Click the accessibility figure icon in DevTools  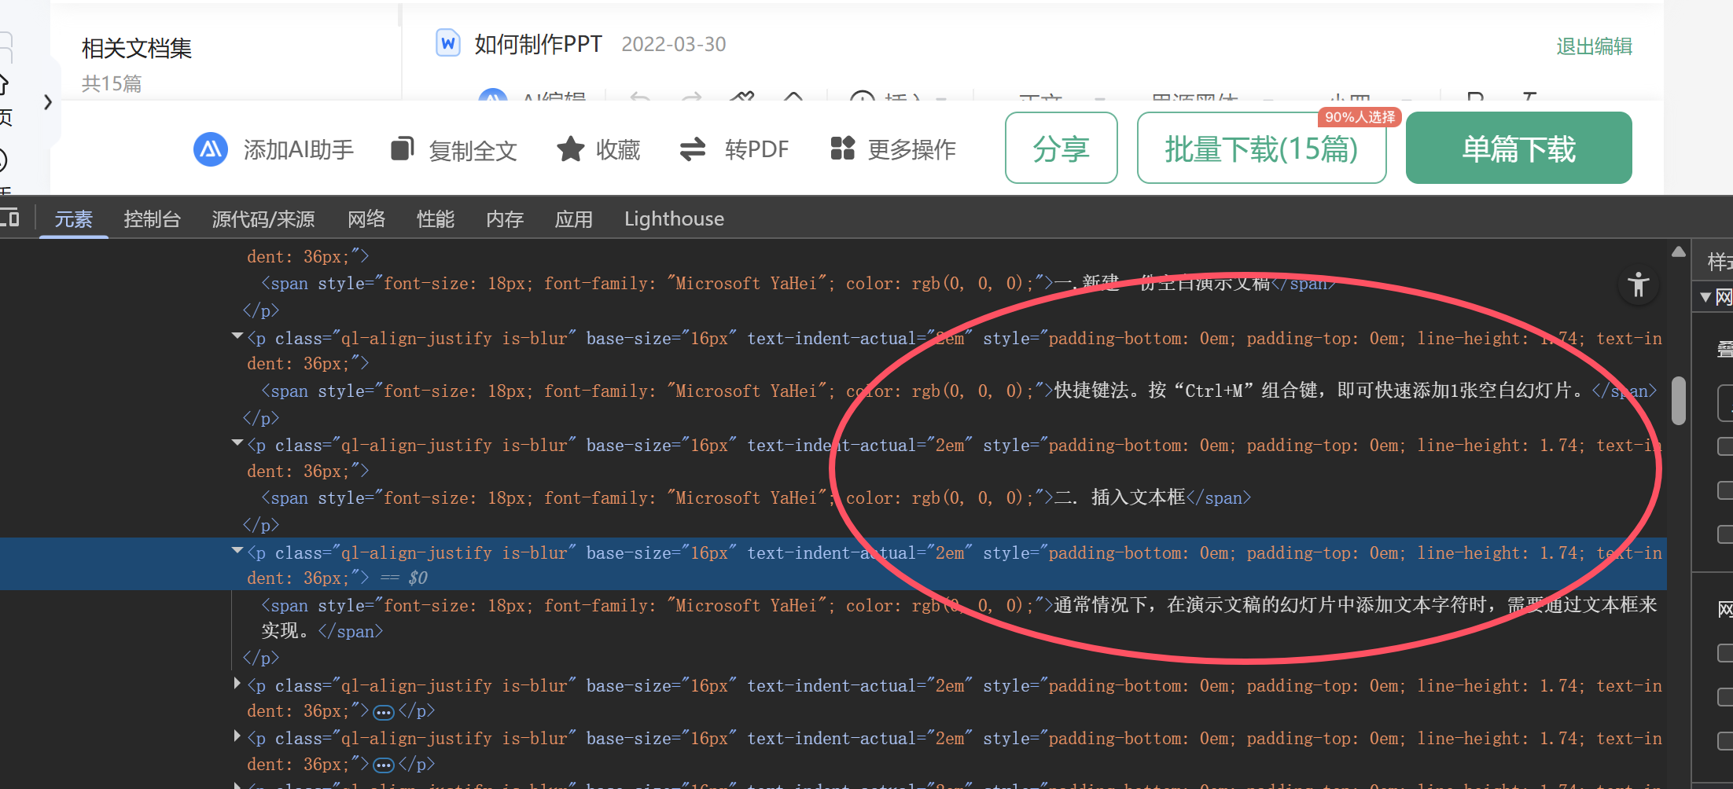pyautogui.click(x=1639, y=284)
